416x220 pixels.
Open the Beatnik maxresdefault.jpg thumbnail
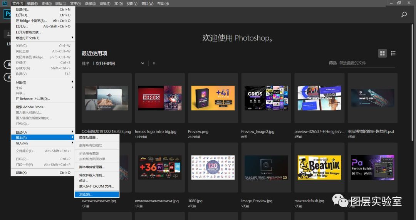319,168
